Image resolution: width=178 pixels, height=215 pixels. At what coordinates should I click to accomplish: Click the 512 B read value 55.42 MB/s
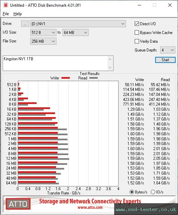tap(160, 84)
